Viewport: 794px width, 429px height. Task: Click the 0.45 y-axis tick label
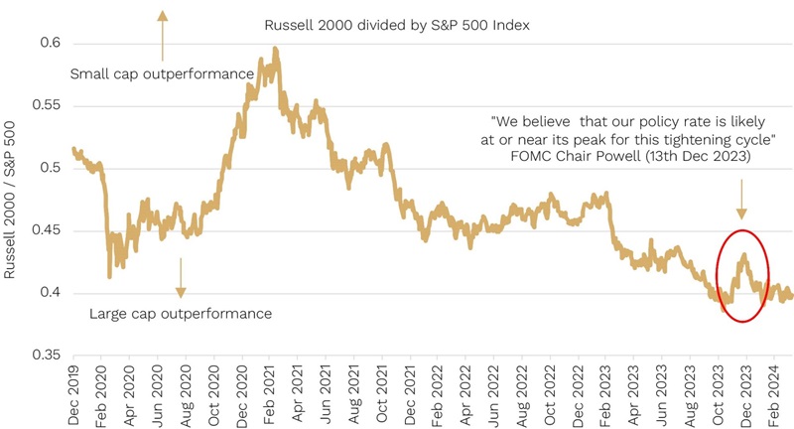tap(46, 230)
